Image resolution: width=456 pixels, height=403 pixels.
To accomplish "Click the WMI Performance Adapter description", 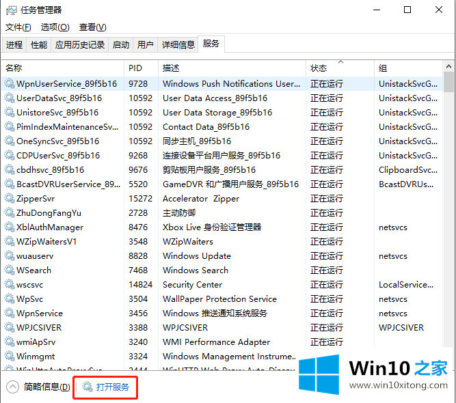I will pyautogui.click(x=216, y=342).
